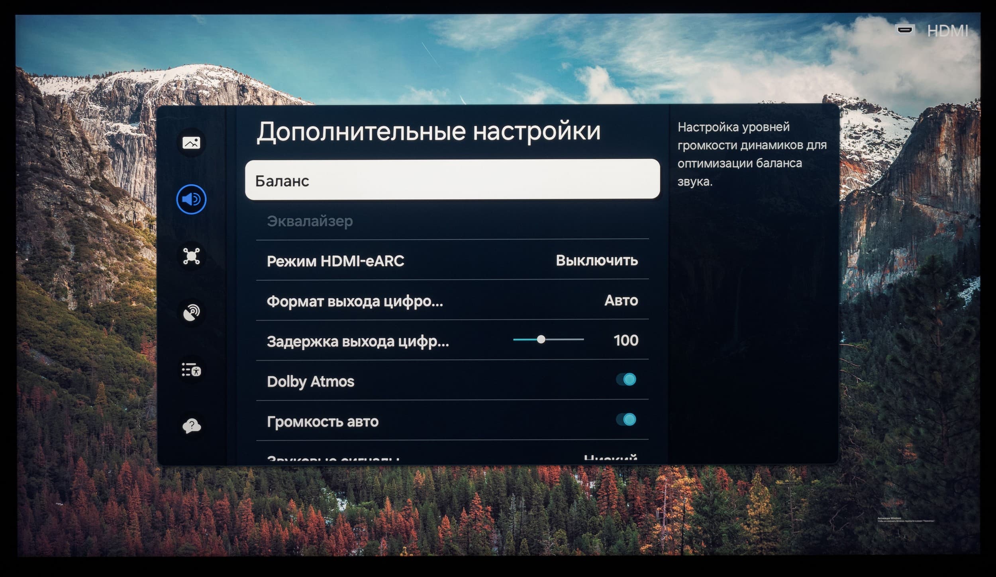Turn off the Dolby Atmos switch

626,379
